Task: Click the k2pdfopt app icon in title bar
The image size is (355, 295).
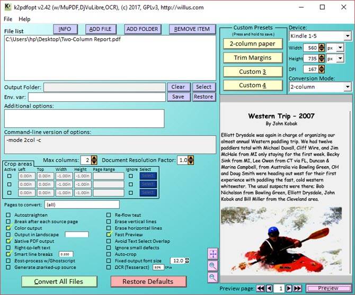Action: point(8,7)
